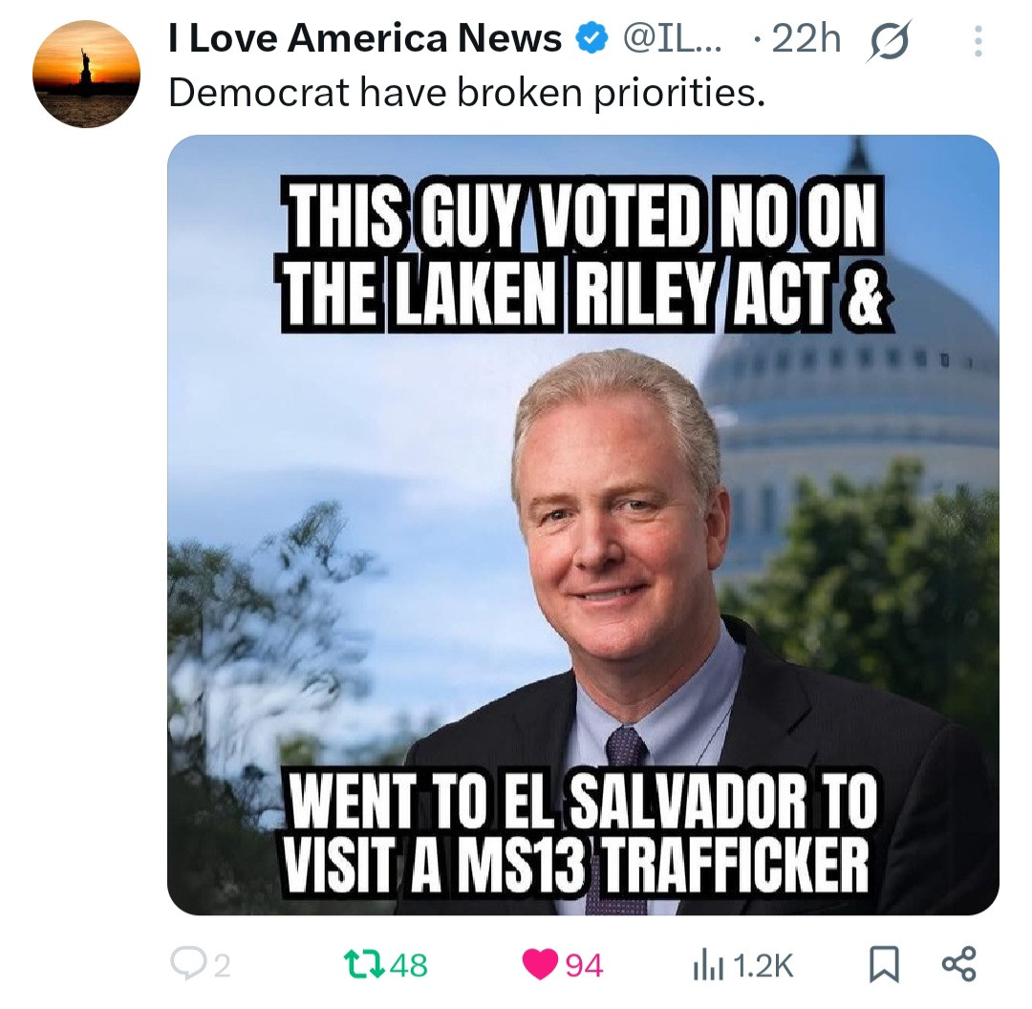Click the blue verified checkmark badge
Screen dimensions: 1032x1009
(591, 38)
